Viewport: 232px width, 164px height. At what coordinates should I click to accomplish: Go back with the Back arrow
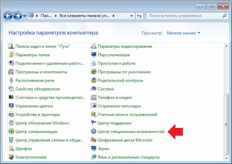pyautogui.click(x=8, y=16)
